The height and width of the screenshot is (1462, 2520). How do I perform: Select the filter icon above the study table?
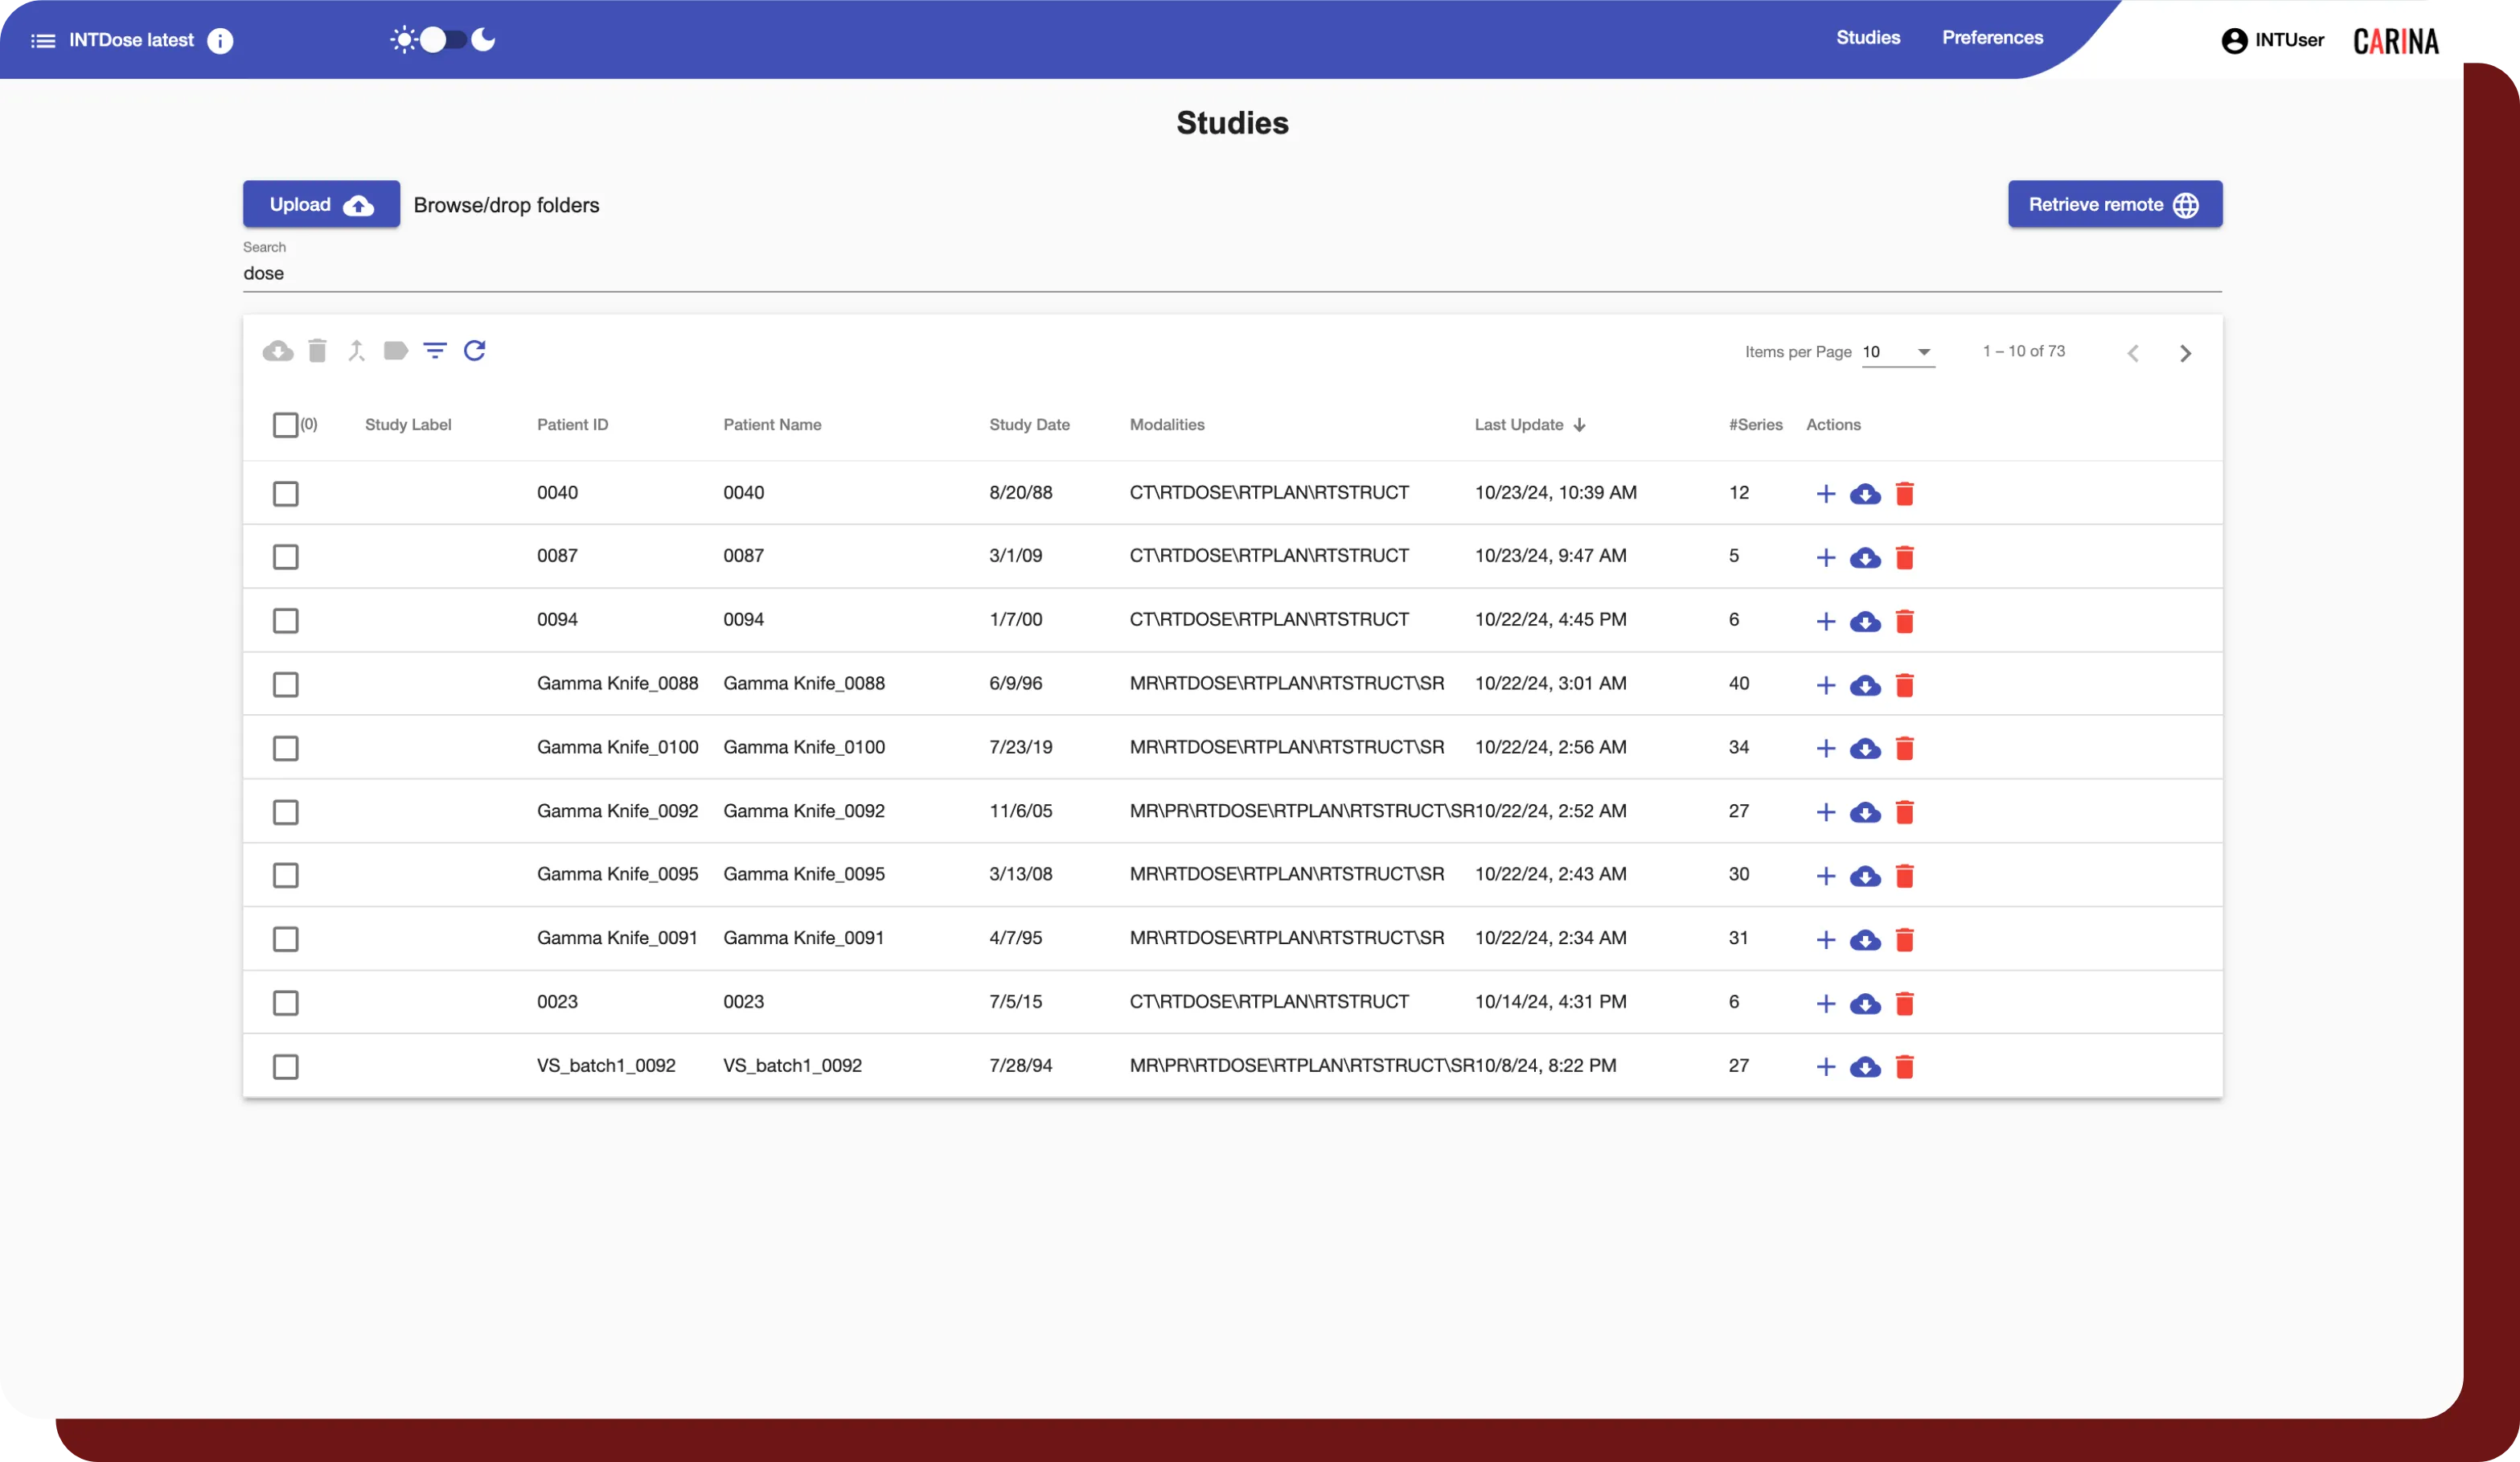[434, 351]
